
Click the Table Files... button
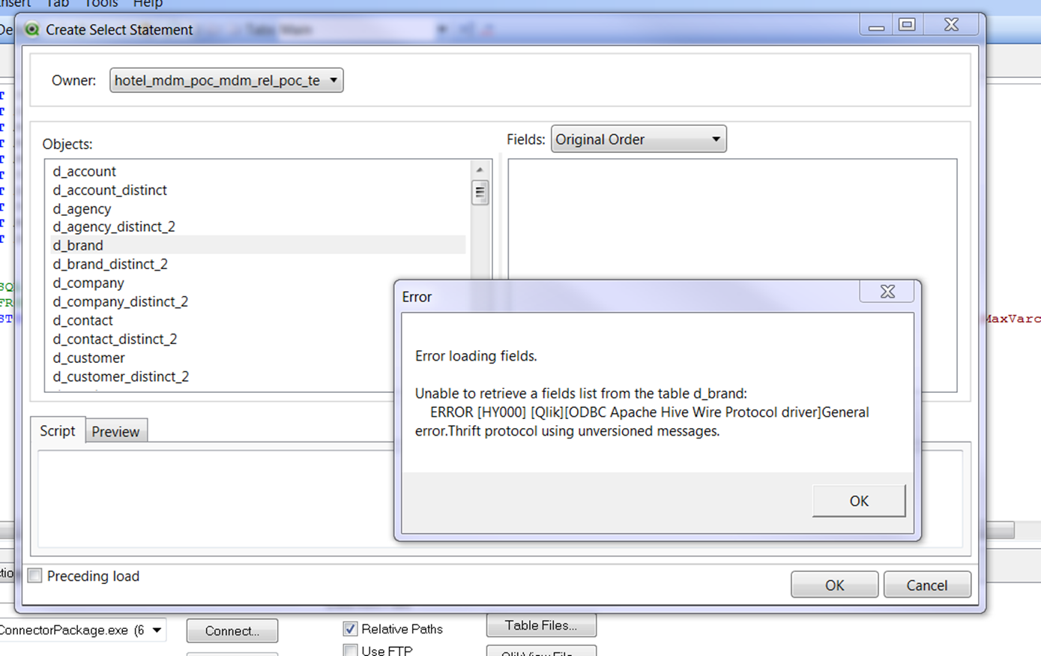click(541, 625)
